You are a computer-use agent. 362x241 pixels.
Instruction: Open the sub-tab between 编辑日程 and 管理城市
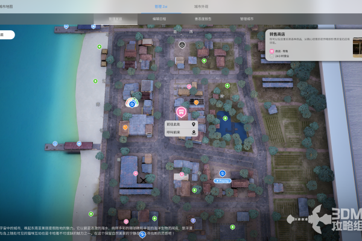click(x=203, y=19)
